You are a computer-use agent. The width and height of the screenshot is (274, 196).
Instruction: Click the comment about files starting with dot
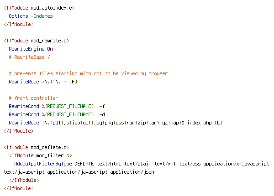point(88,73)
